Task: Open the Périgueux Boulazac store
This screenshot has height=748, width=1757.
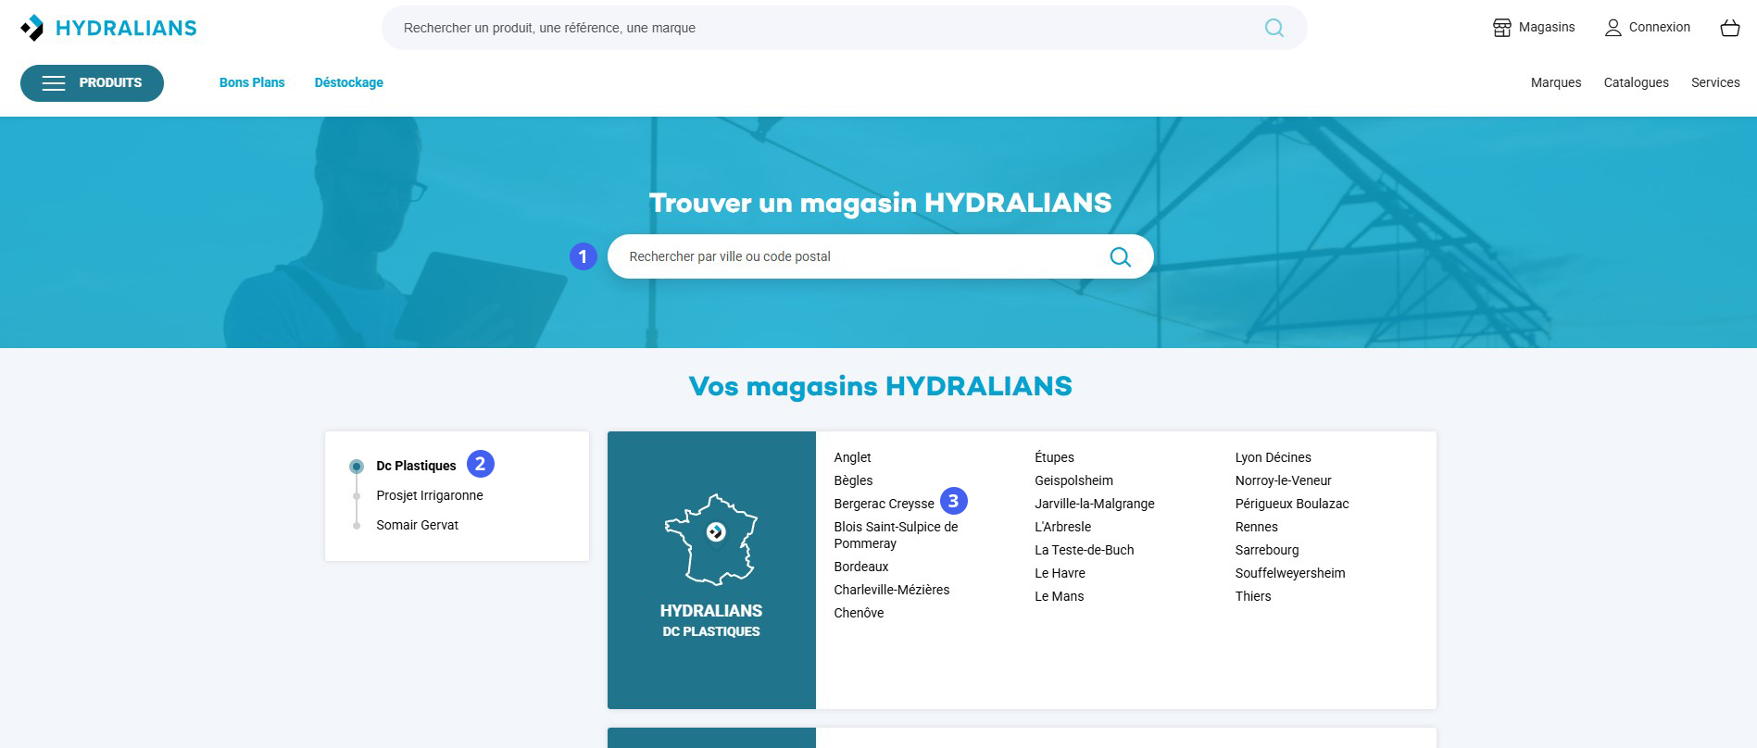Action: click(1291, 504)
